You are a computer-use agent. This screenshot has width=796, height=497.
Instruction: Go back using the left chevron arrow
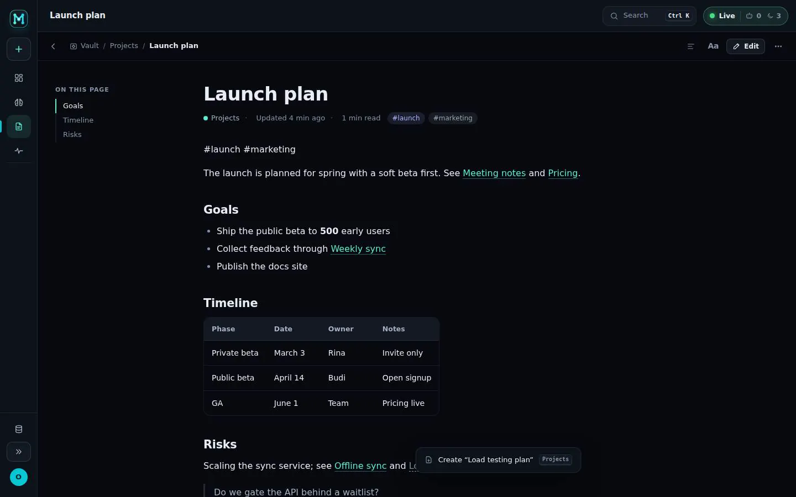coord(53,46)
